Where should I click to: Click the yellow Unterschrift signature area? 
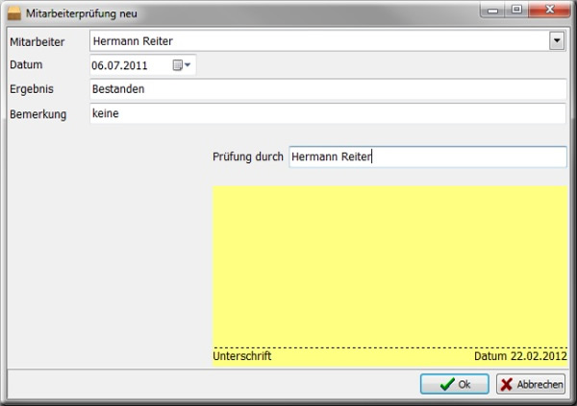tap(390, 275)
